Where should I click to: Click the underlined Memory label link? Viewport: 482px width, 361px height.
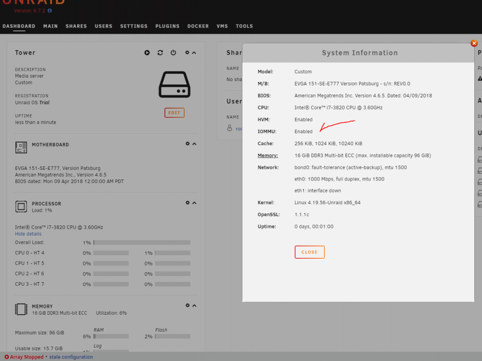[268, 155]
